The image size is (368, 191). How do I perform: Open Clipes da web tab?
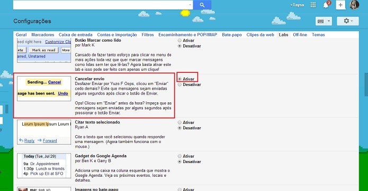pos(261,35)
